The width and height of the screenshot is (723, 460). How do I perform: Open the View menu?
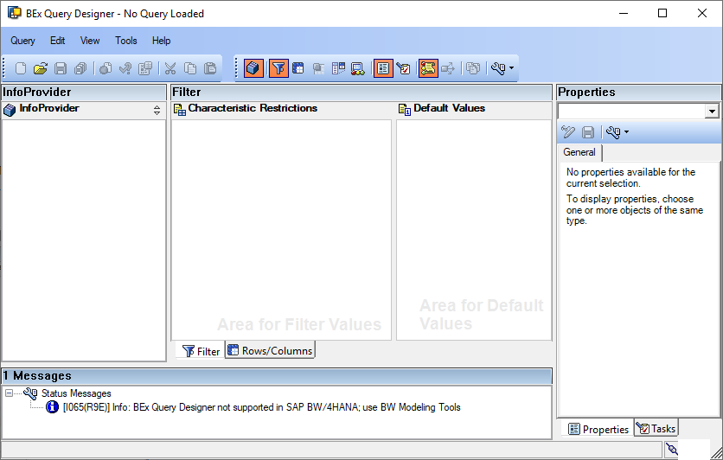pos(90,41)
